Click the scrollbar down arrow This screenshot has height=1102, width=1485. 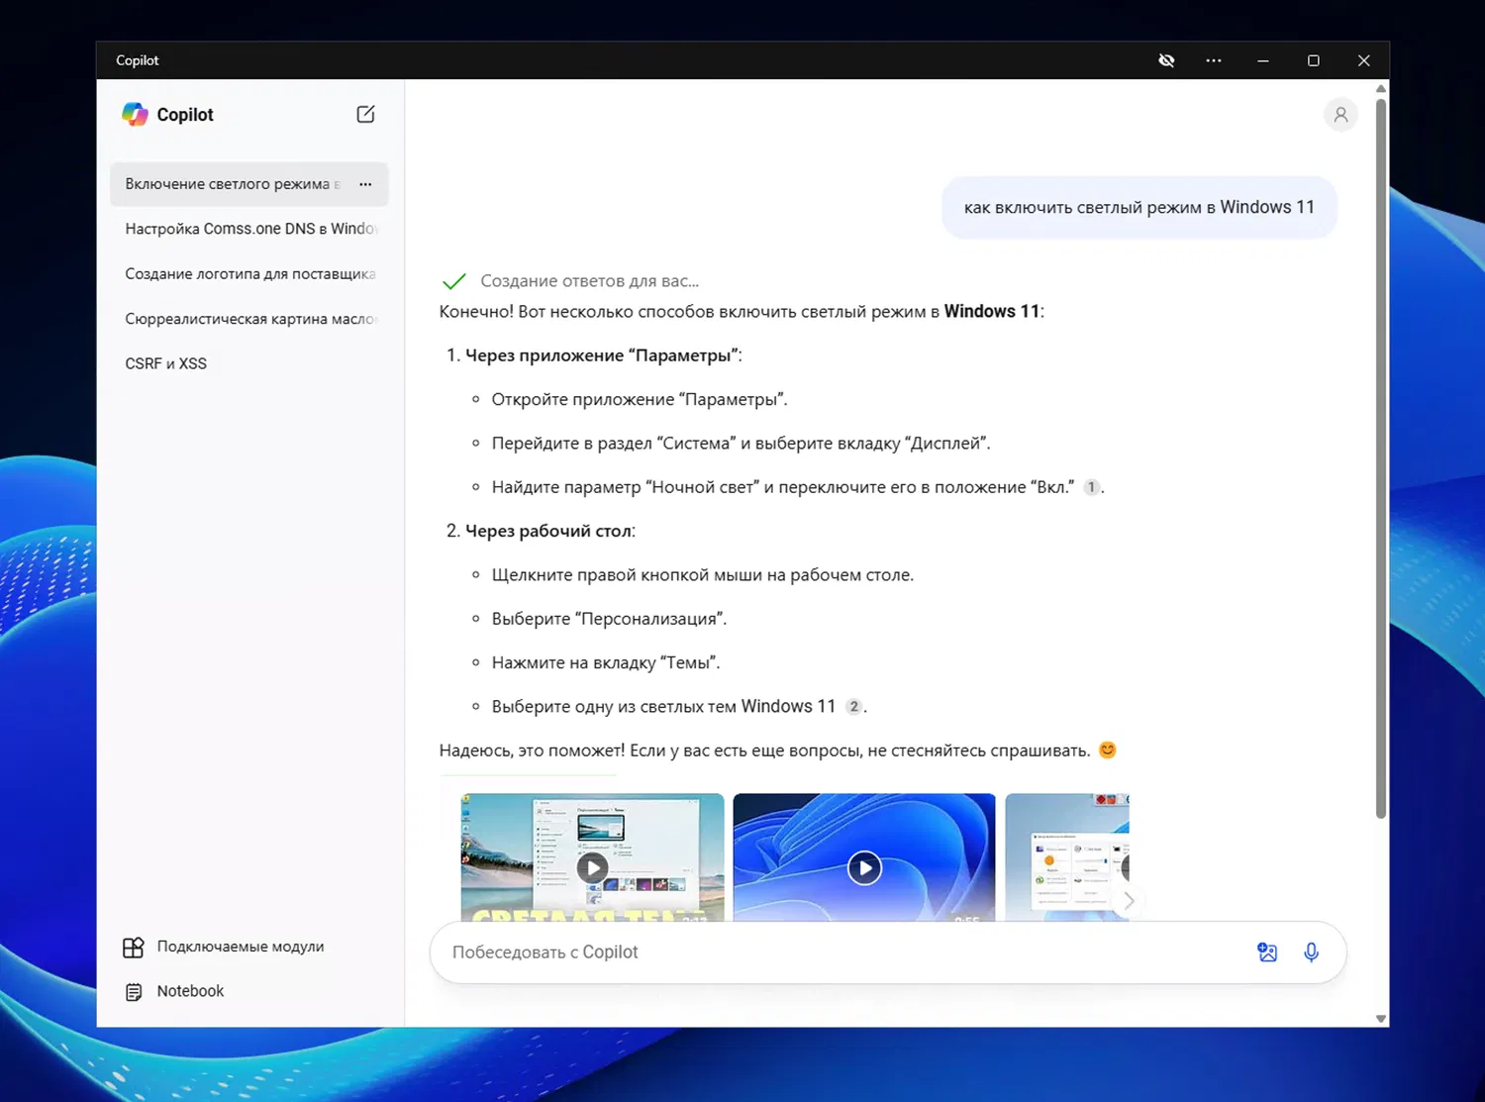pyautogui.click(x=1381, y=1018)
